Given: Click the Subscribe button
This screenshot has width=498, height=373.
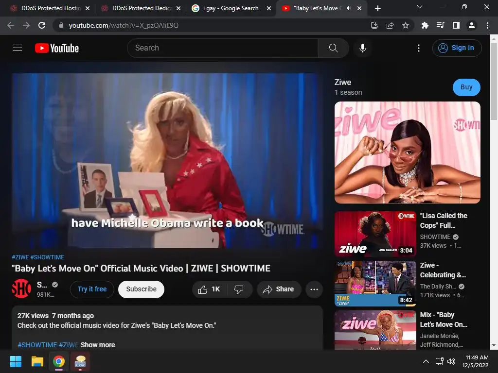Looking at the screenshot, I should pyautogui.click(x=142, y=289).
